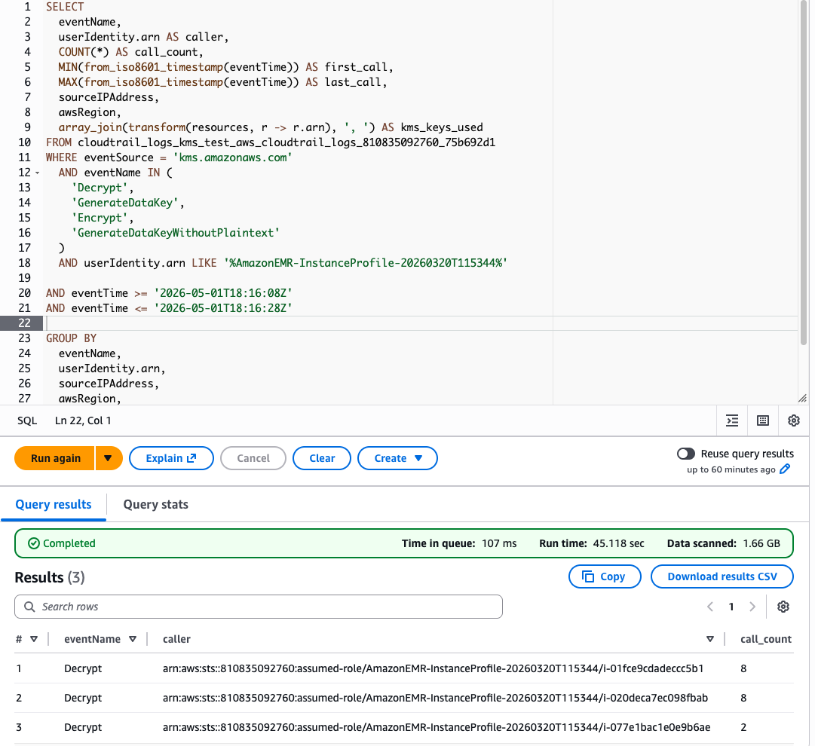Go to next results page arrow

click(x=752, y=607)
